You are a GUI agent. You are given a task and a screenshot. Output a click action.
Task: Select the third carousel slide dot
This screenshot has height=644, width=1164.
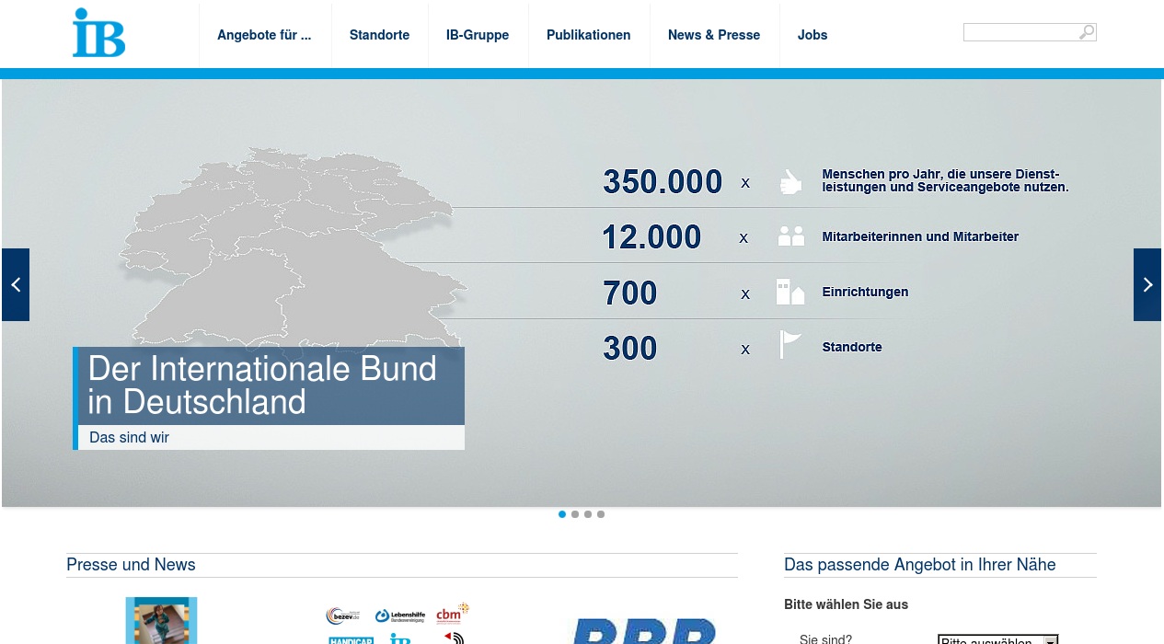pyautogui.click(x=588, y=514)
